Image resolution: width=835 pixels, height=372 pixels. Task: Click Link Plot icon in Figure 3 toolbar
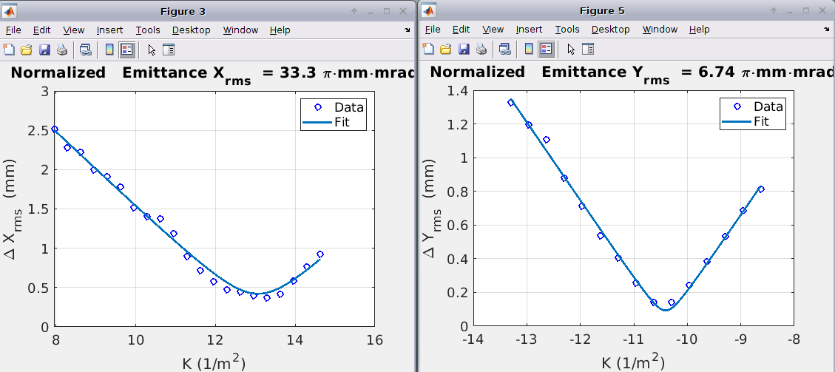86,50
